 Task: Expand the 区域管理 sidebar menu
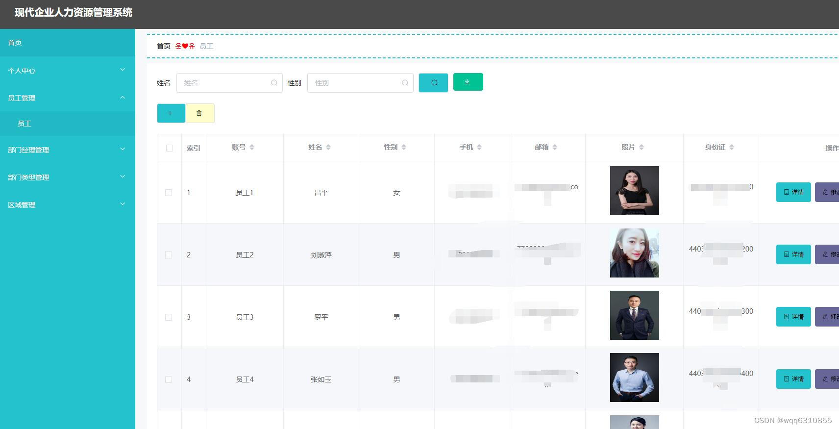68,204
